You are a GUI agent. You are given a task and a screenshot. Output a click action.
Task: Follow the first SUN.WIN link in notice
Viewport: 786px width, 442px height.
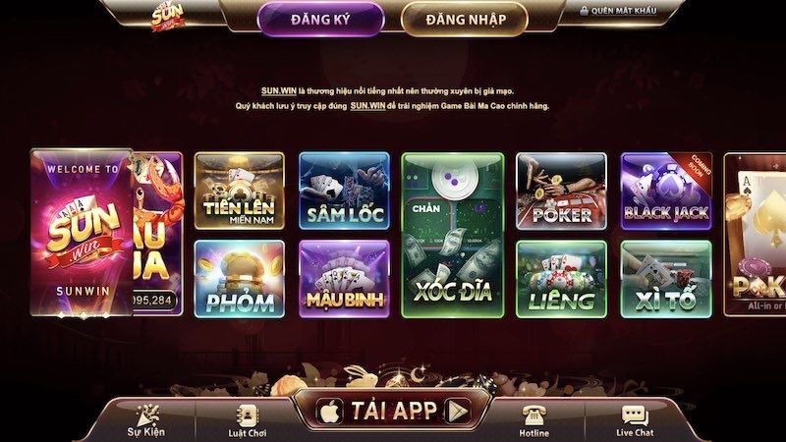279,91
